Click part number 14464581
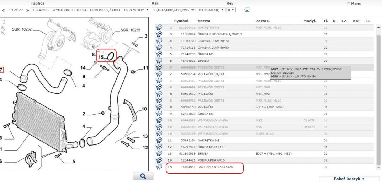382x186 pixels. (188, 167)
